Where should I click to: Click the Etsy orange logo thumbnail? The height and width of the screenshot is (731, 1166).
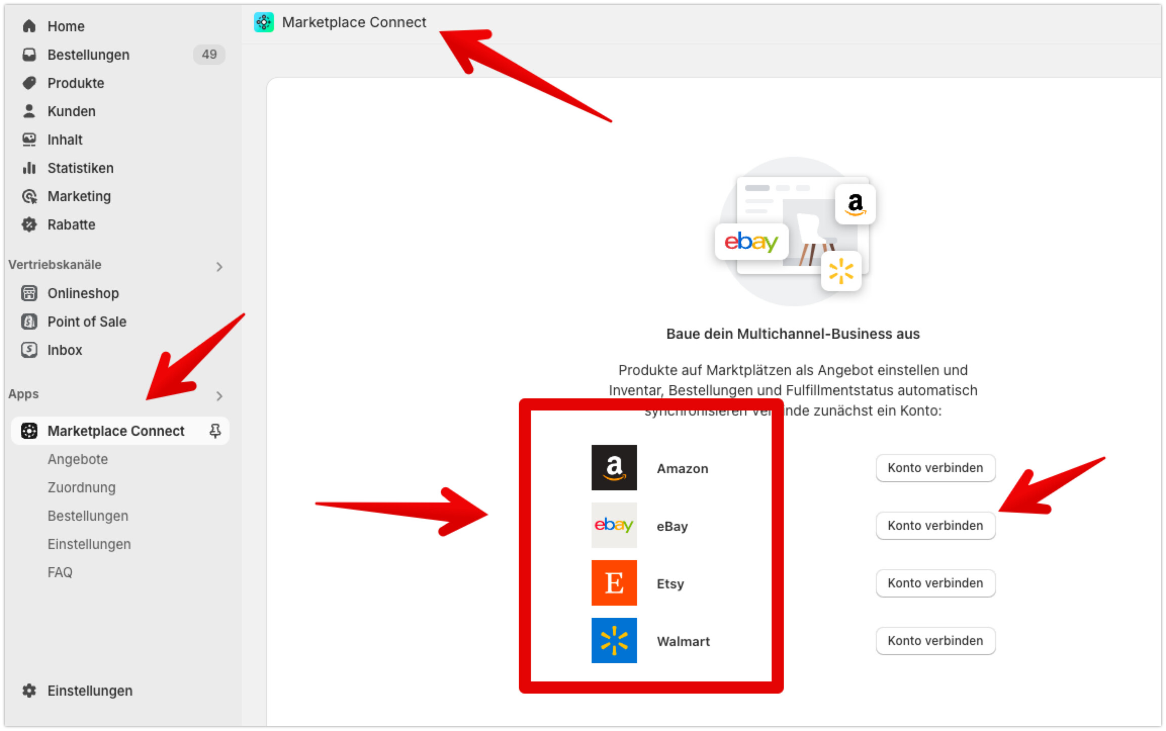coord(614,583)
